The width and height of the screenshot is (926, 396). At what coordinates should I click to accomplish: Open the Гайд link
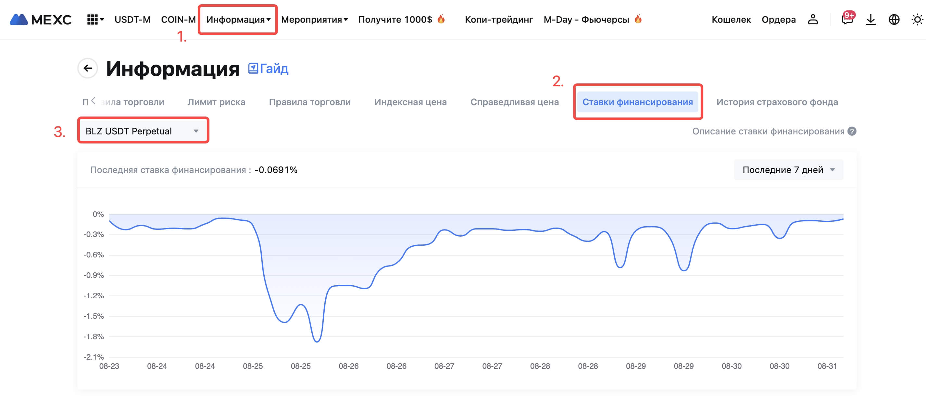pos(269,68)
